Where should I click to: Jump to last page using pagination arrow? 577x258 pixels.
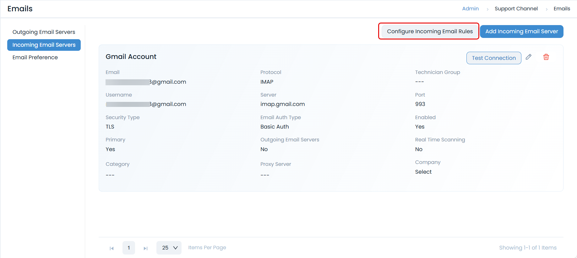coord(145,248)
